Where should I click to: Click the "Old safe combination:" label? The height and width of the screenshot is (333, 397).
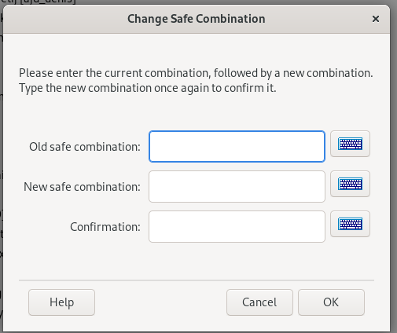tap(85, 147)
